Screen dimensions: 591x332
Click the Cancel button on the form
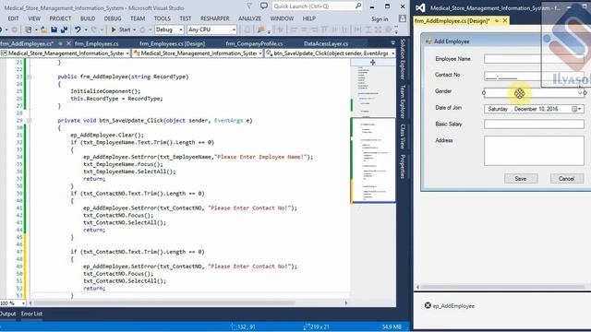coord(566,178)
